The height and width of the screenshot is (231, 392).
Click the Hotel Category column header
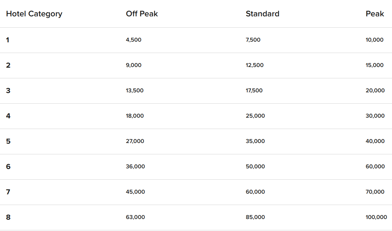(34, 14)
